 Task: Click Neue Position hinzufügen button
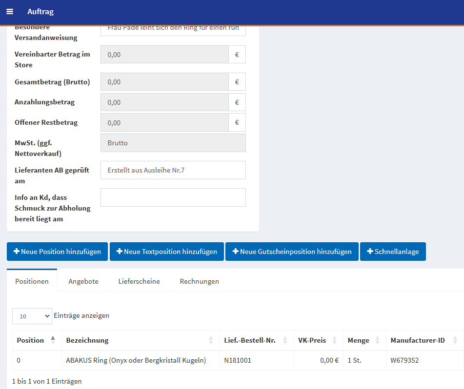click(x=58, y=252)
